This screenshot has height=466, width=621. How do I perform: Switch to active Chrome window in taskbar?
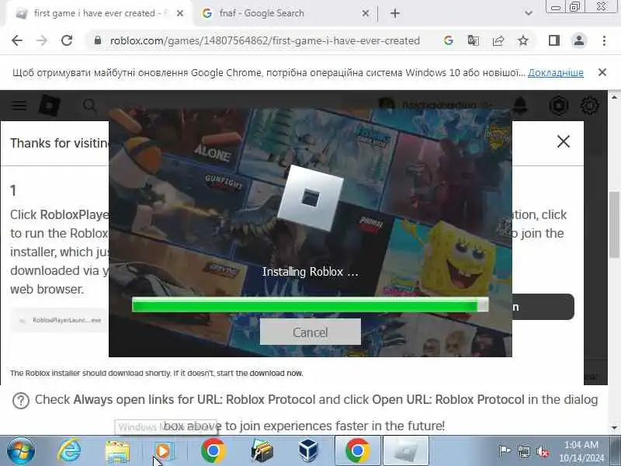click(x=358, y=451)
